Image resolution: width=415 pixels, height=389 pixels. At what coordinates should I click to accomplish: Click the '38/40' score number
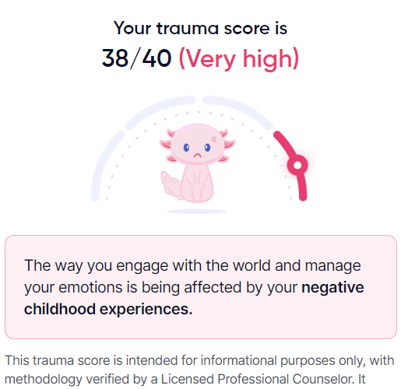pos(136,58)
